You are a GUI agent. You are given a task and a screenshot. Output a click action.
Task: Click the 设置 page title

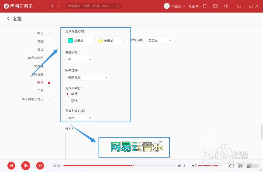(17, 19)
